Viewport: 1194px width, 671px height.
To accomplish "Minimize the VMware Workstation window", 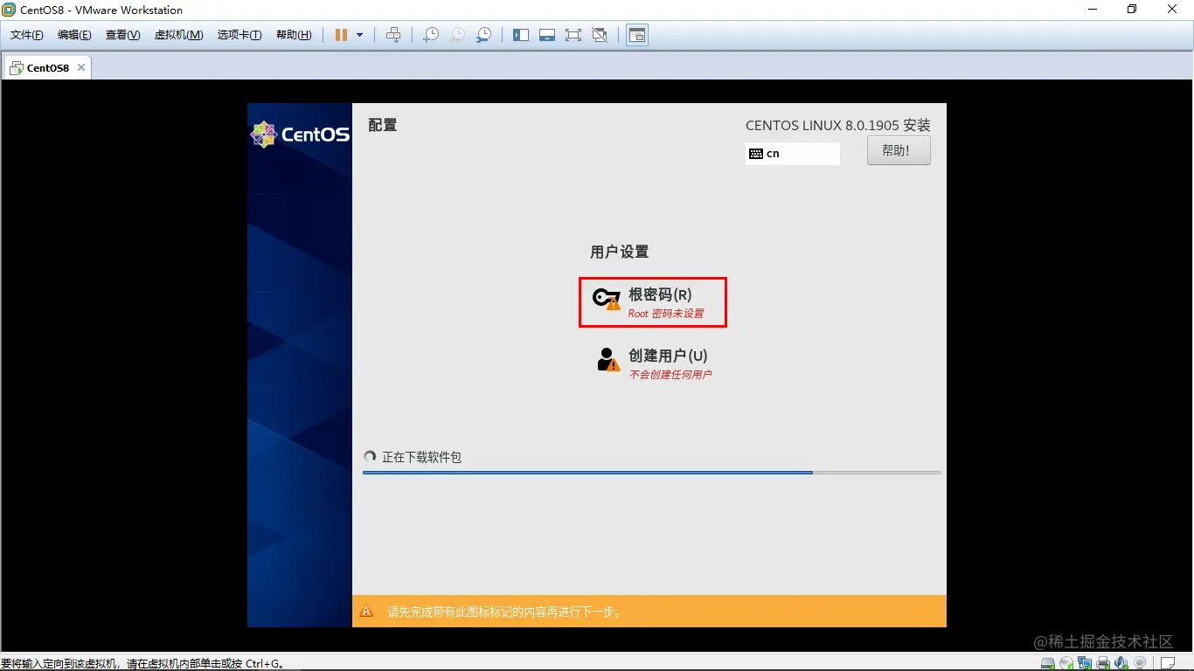I will 1093,10.
